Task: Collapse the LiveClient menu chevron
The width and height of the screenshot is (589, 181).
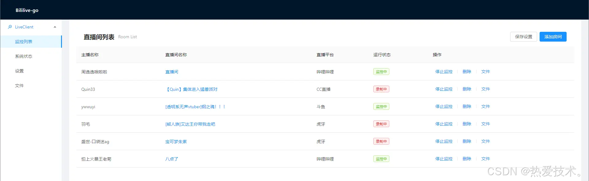Action: coord(55,27)
